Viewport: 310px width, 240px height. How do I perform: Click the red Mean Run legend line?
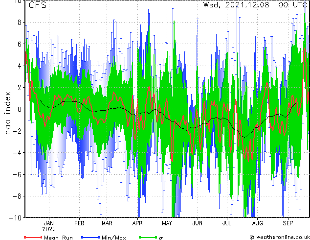click(33, 237)
